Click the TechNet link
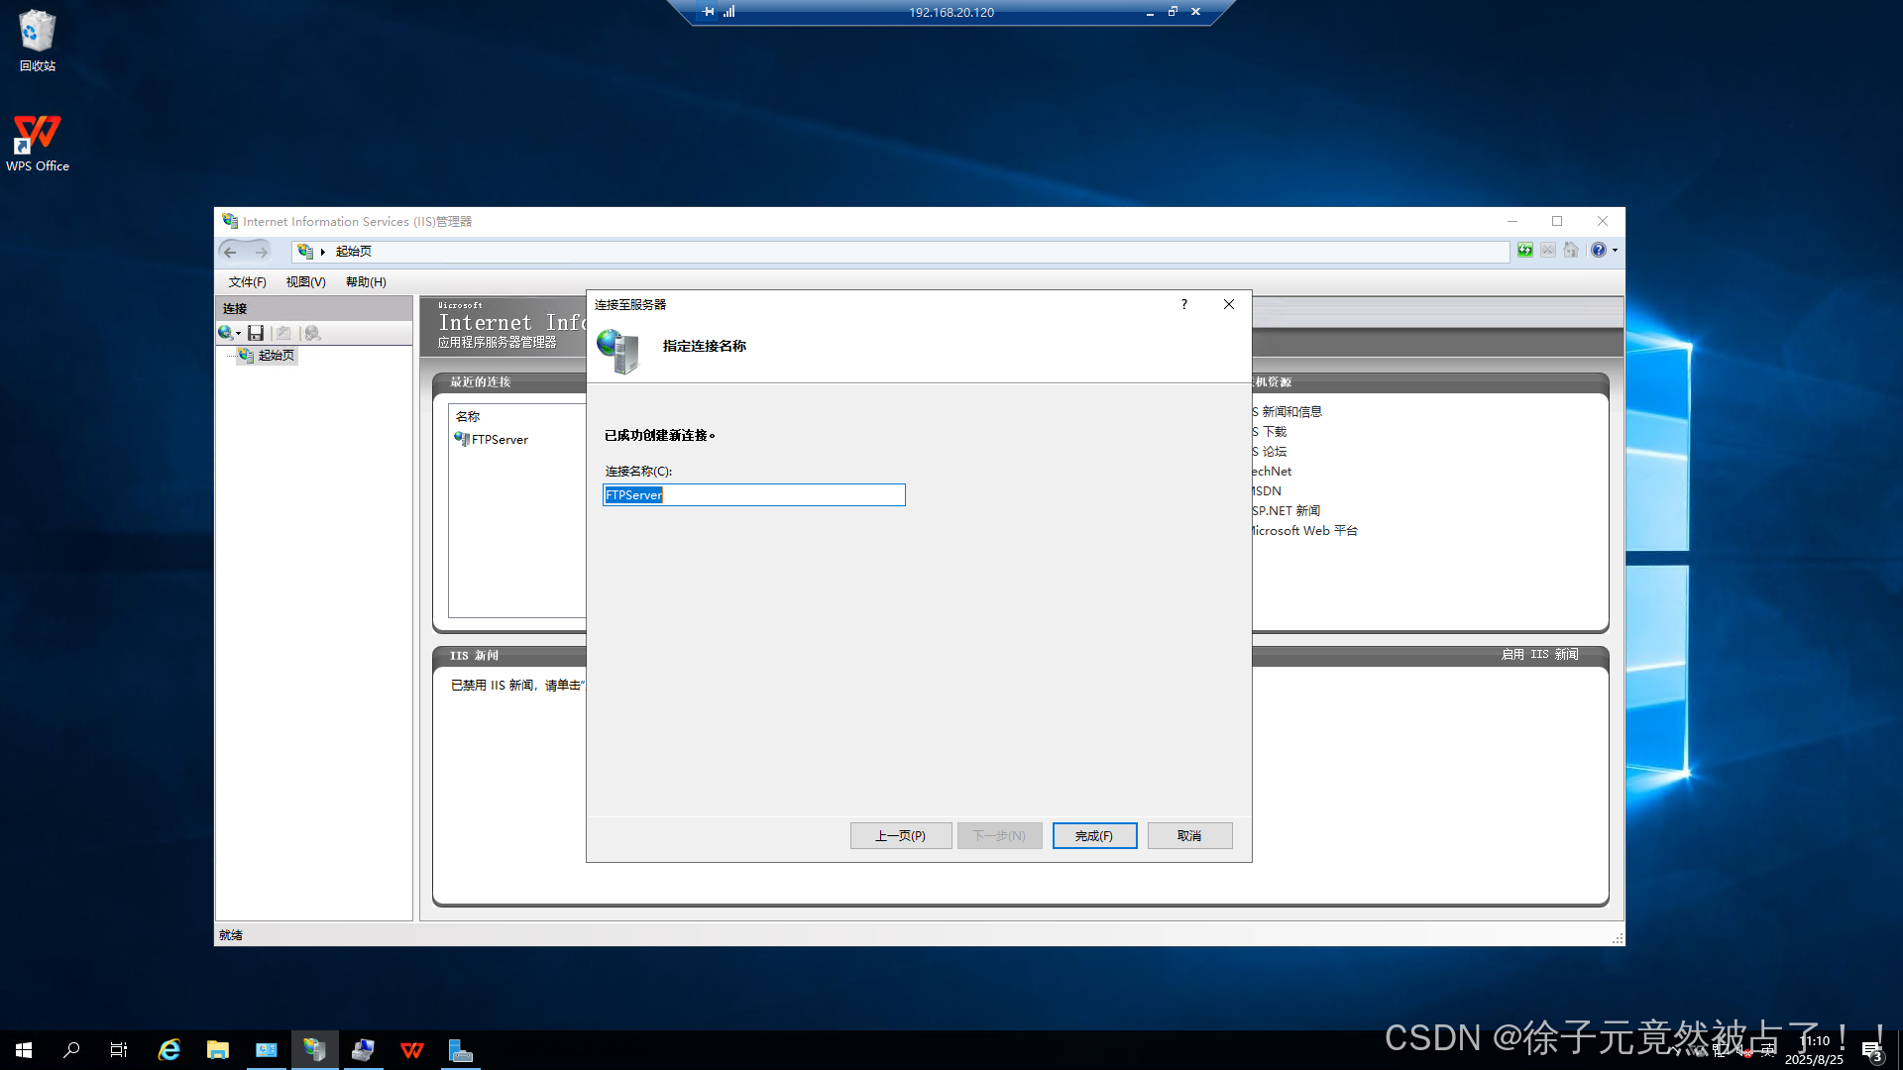 click(1272, 472)
